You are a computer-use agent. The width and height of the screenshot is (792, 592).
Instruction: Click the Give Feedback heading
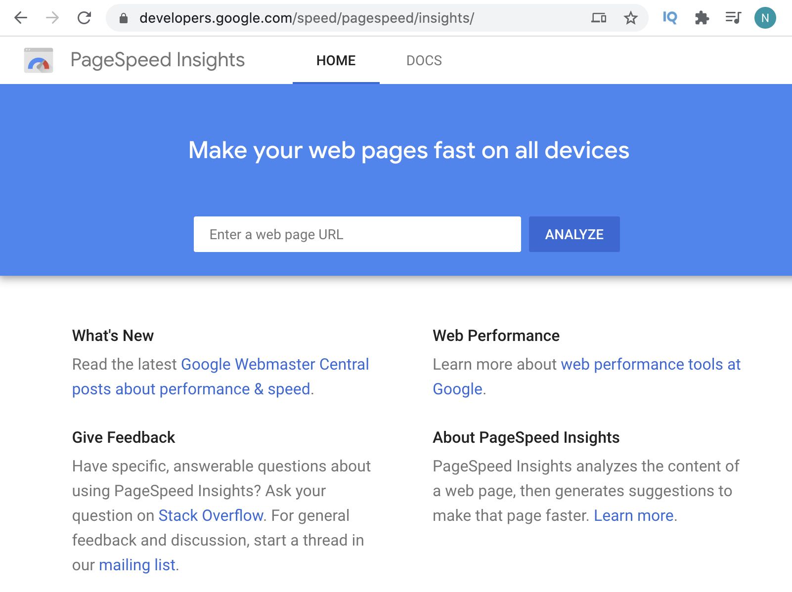pyautogui.click(x=124, y=437)
